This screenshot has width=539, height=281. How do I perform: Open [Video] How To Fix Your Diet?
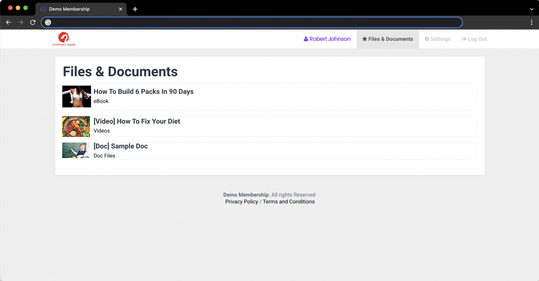137,121
